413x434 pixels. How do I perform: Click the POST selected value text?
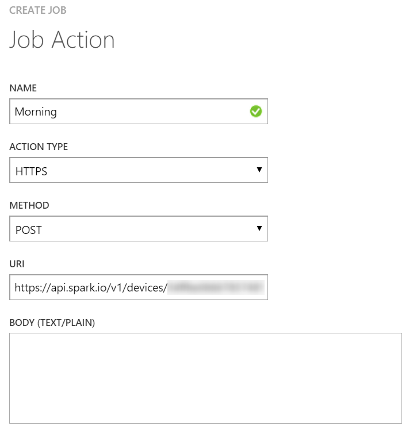(x=29, y=231)
